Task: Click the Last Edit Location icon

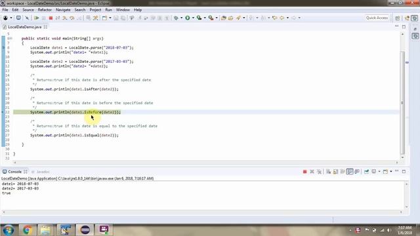Action: coord(274,18)
